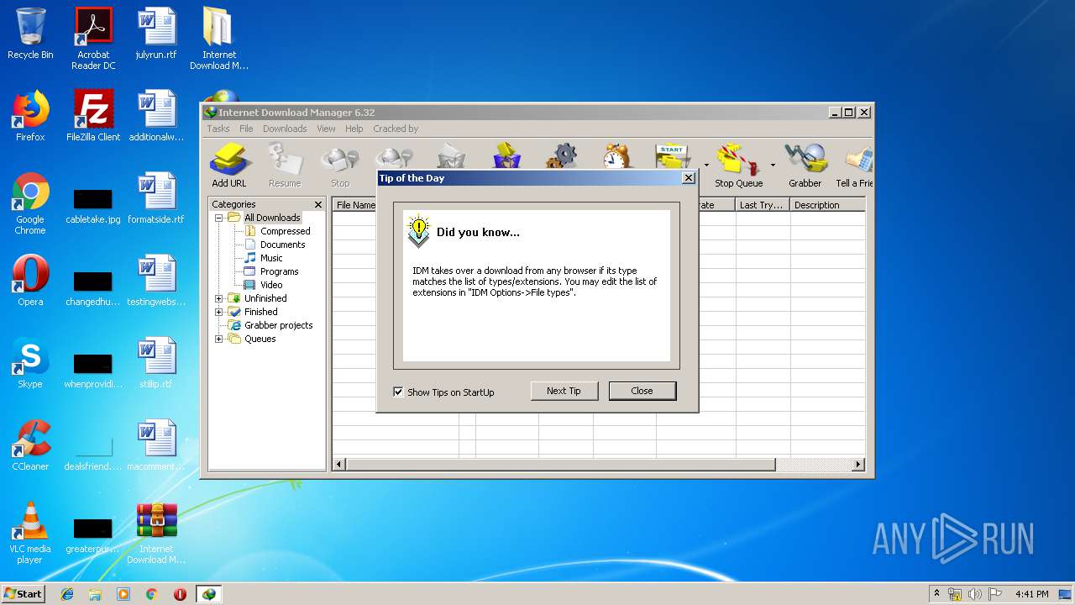
Task: Select the julyrun.rtf desktop file
Action: (156, 34)
